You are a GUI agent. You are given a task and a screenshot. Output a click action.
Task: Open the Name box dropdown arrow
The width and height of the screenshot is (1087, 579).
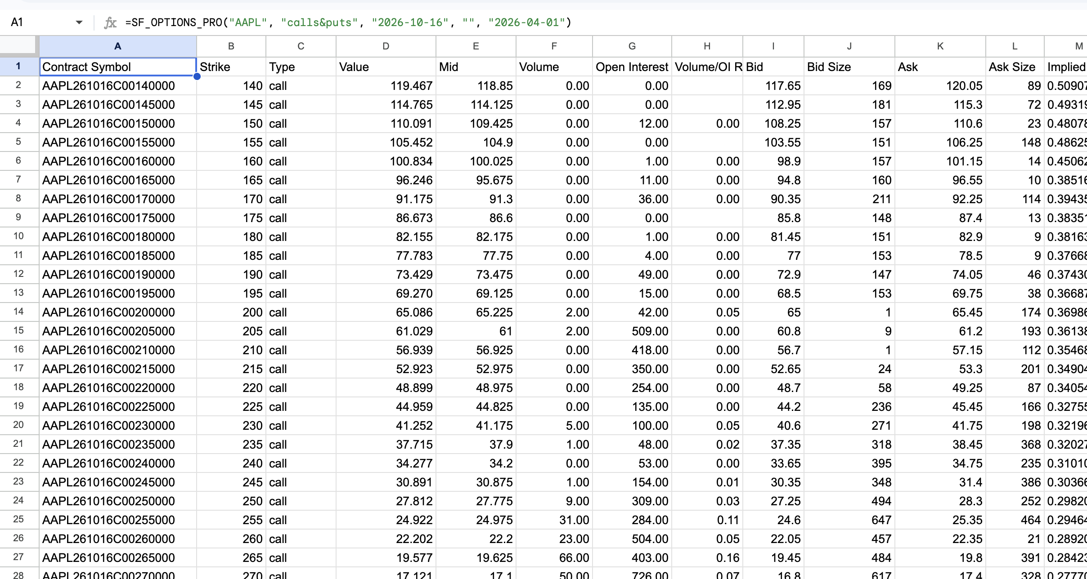click(79, 22)
